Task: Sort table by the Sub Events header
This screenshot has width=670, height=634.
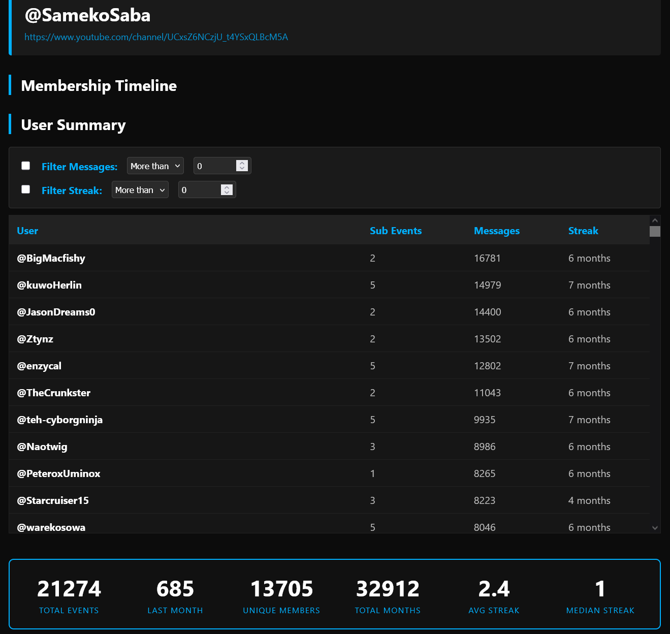Action: point(396,231)
